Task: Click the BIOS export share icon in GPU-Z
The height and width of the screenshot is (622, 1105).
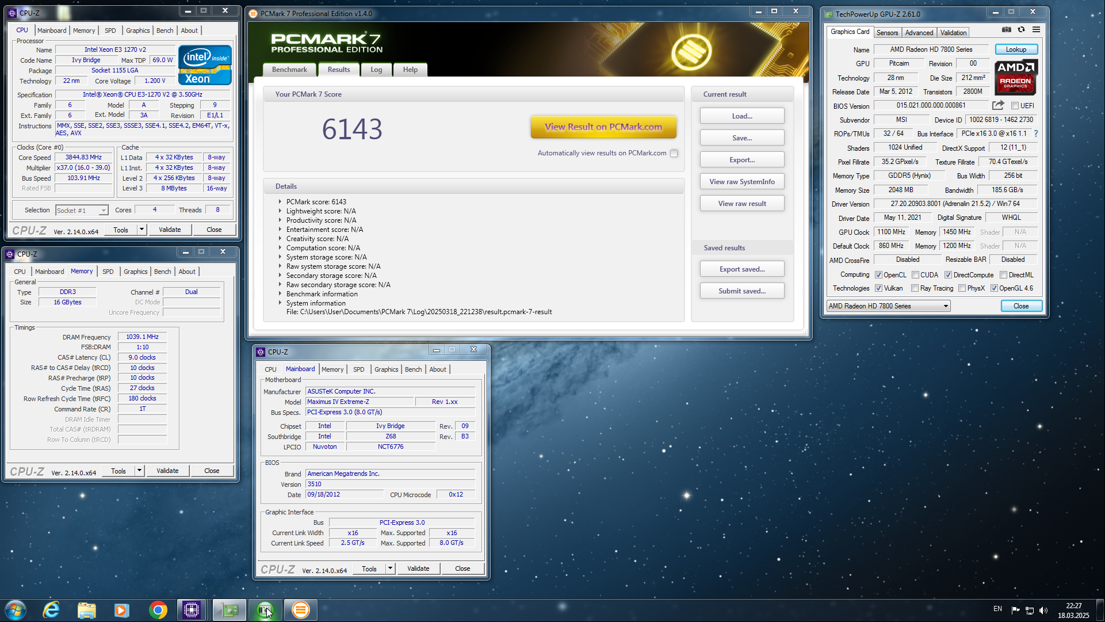Action: click(998, 105)
